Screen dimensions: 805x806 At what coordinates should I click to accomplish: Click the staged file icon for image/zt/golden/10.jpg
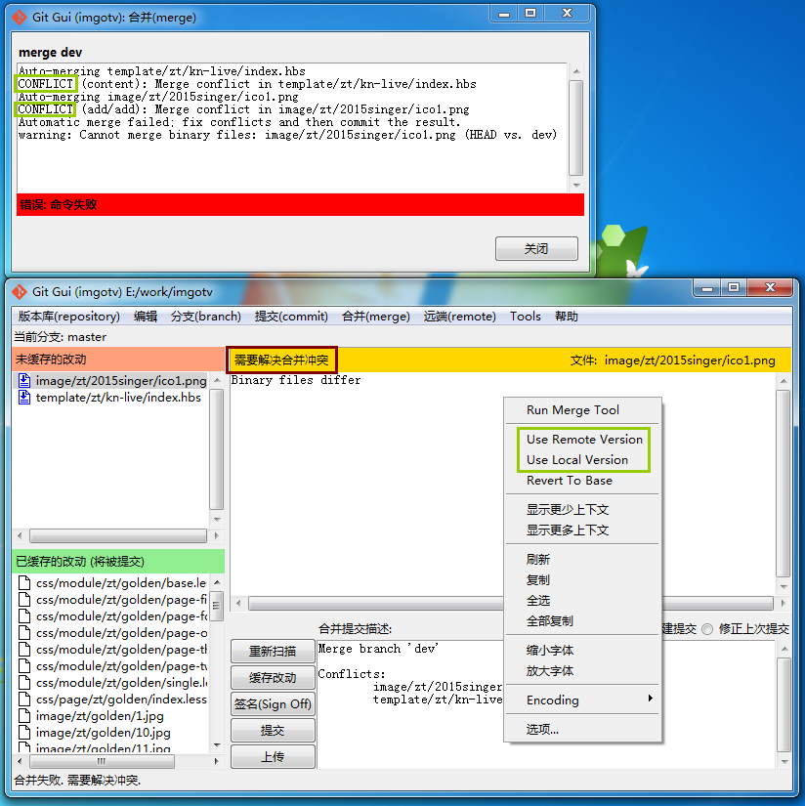(25, 733)
